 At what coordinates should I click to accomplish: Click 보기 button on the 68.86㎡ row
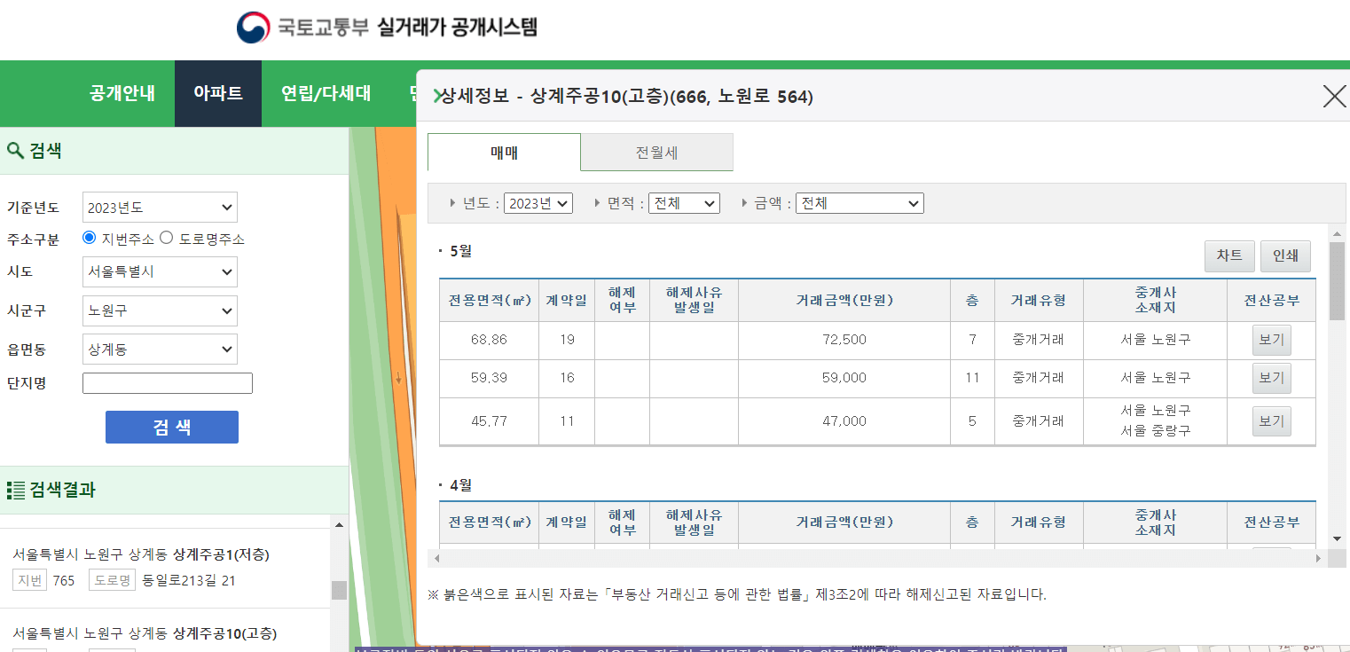click(1271, 340)
